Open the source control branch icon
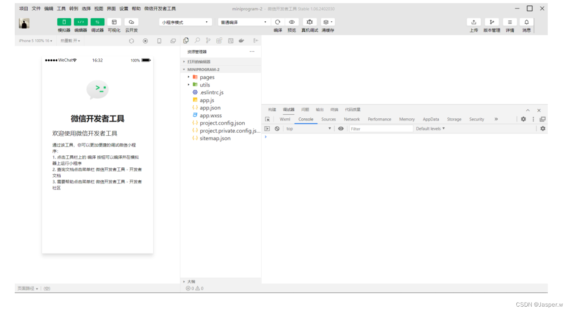The image size is (570, 312). pos(208,41)
